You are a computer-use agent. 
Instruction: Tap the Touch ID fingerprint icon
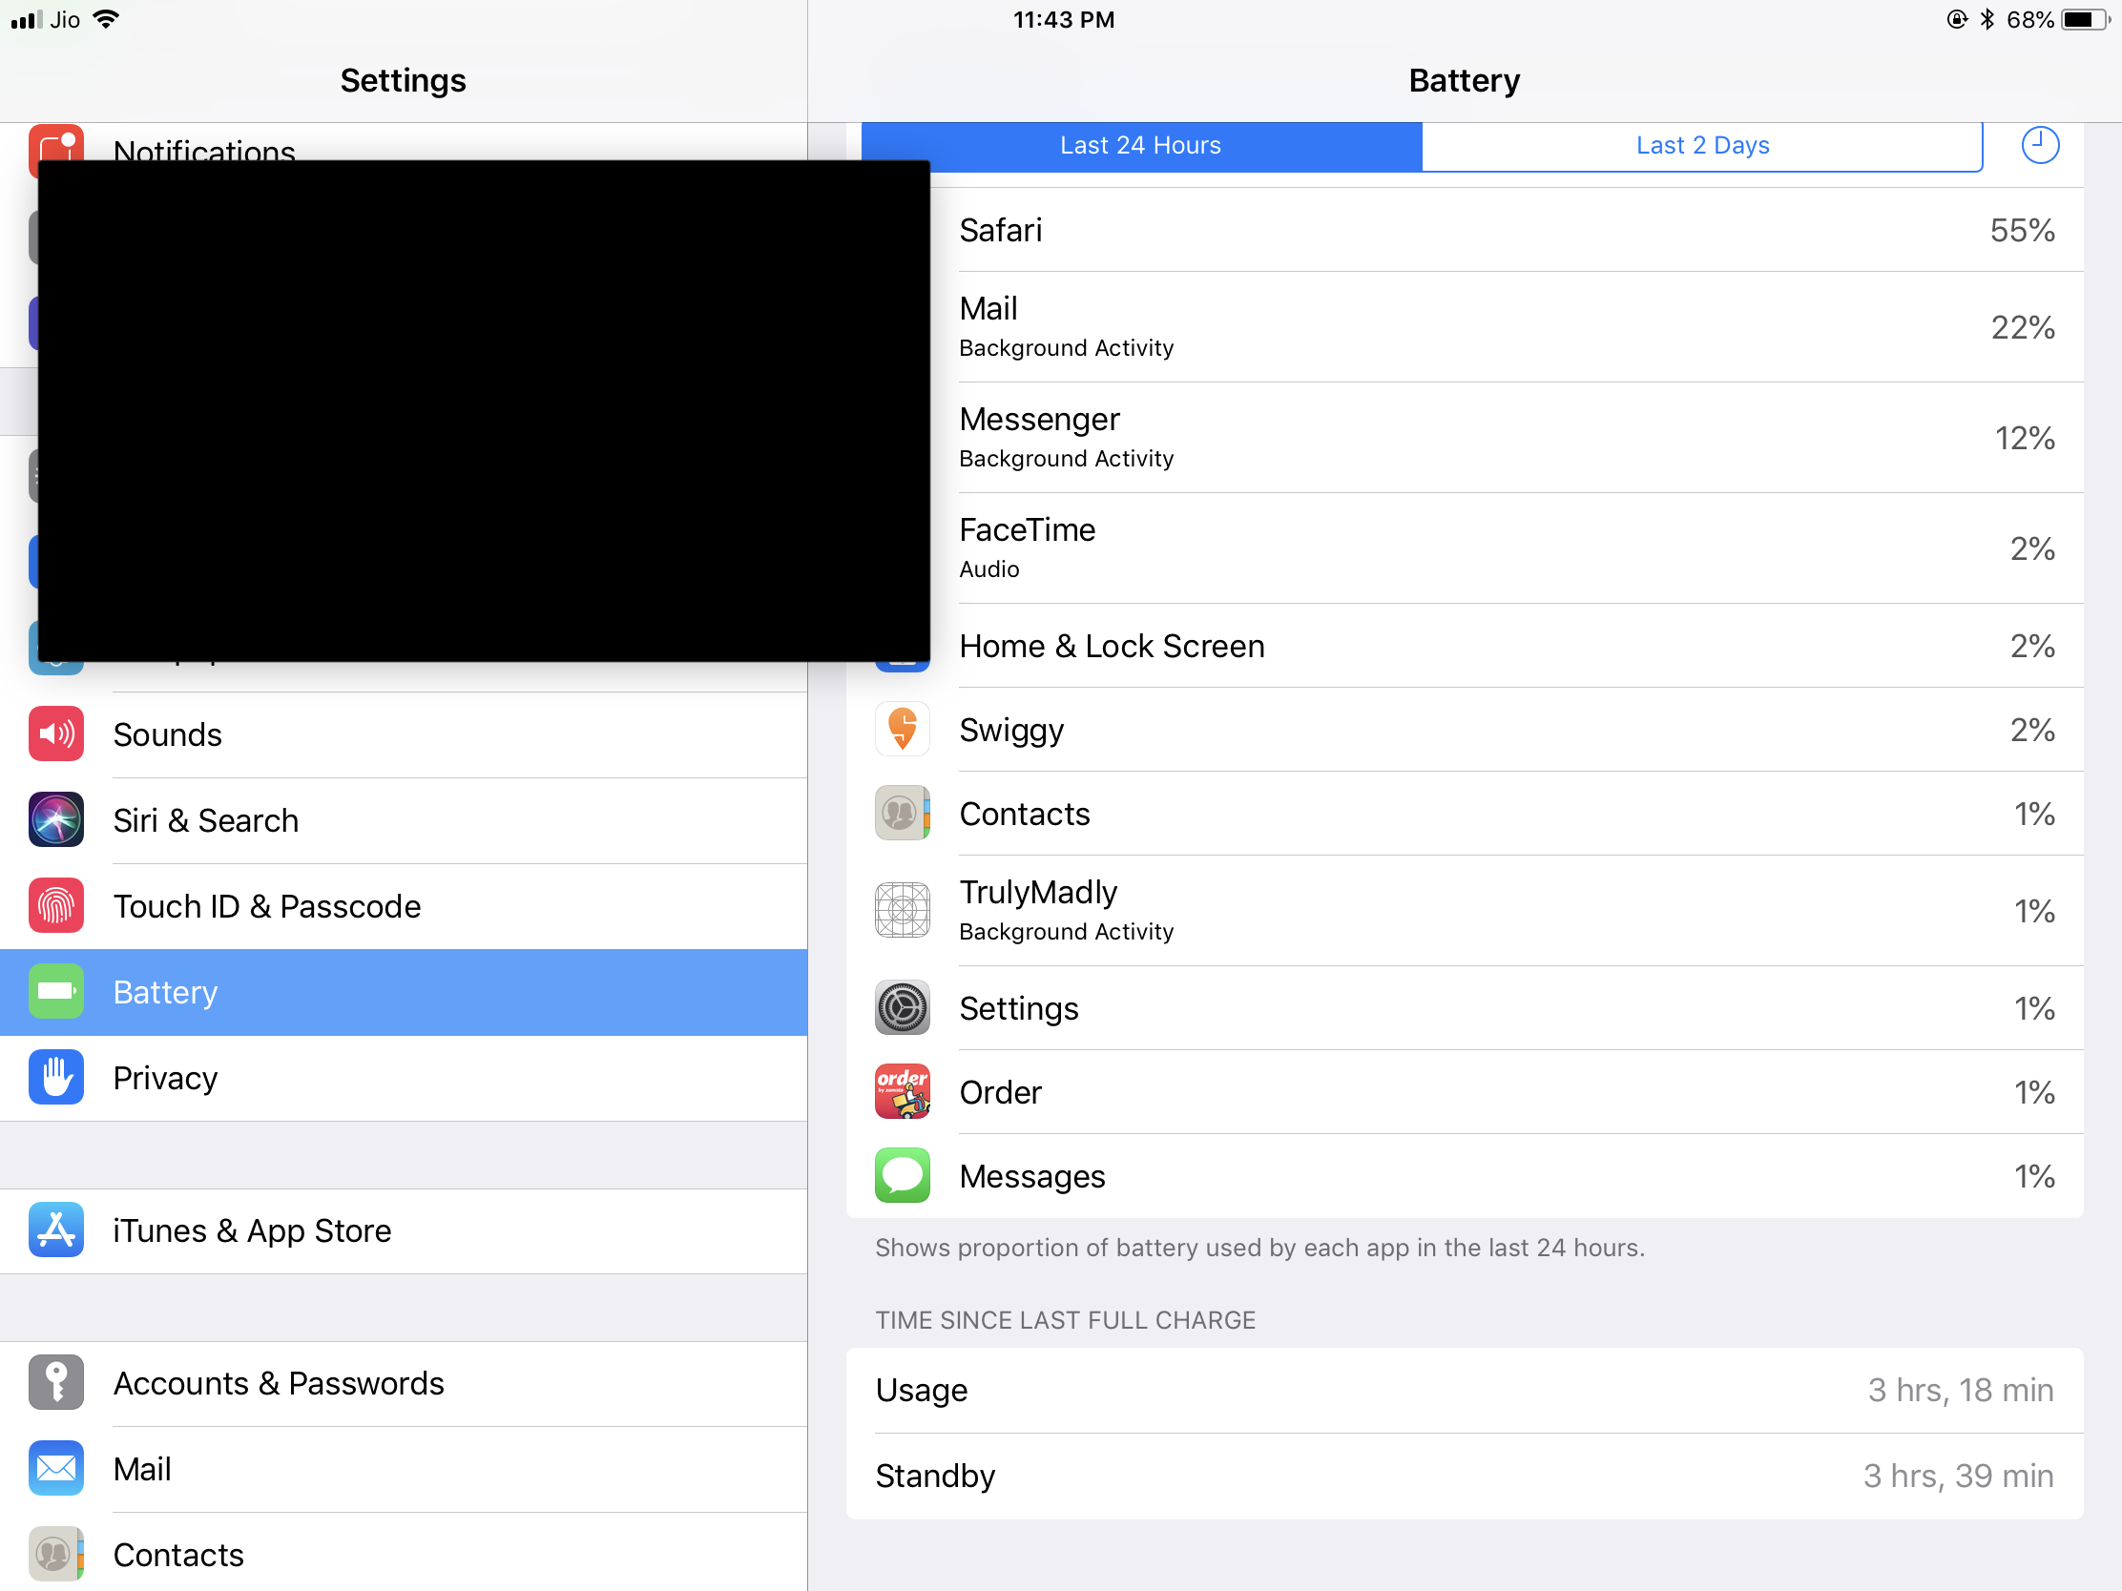click(55, 905)
